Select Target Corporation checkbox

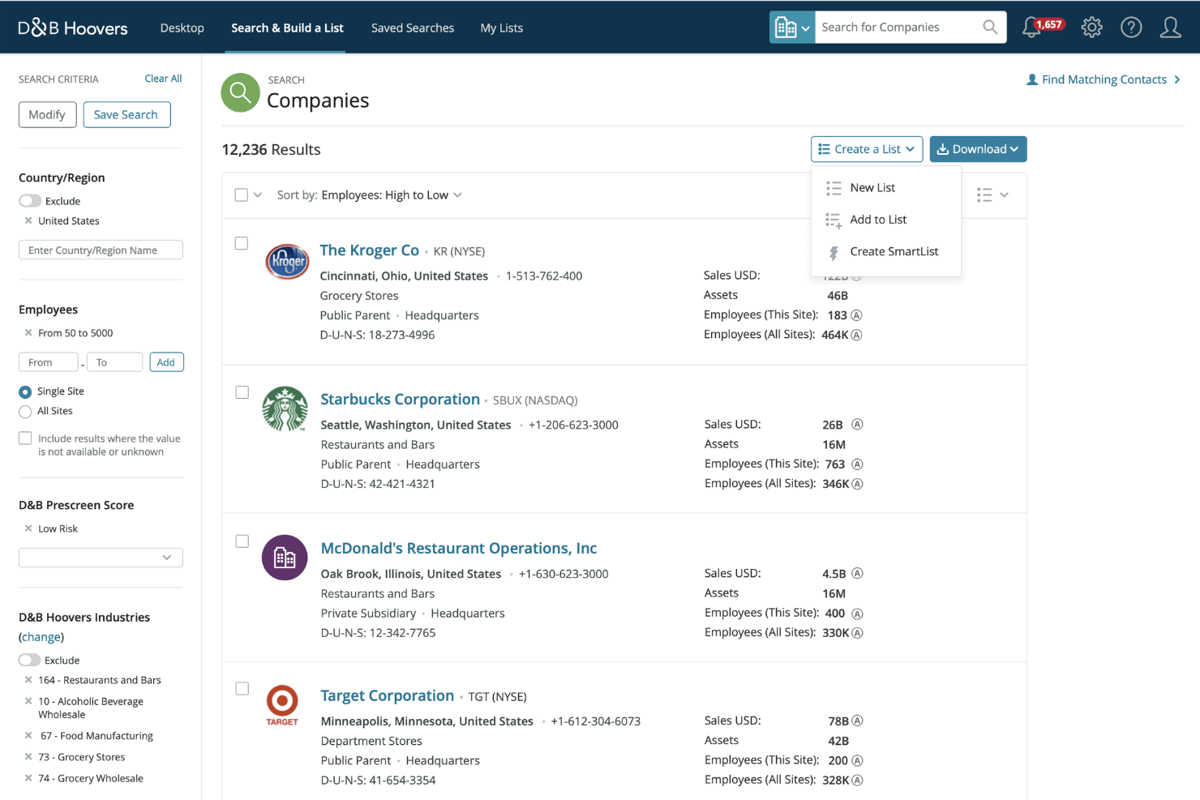[242, 689]
